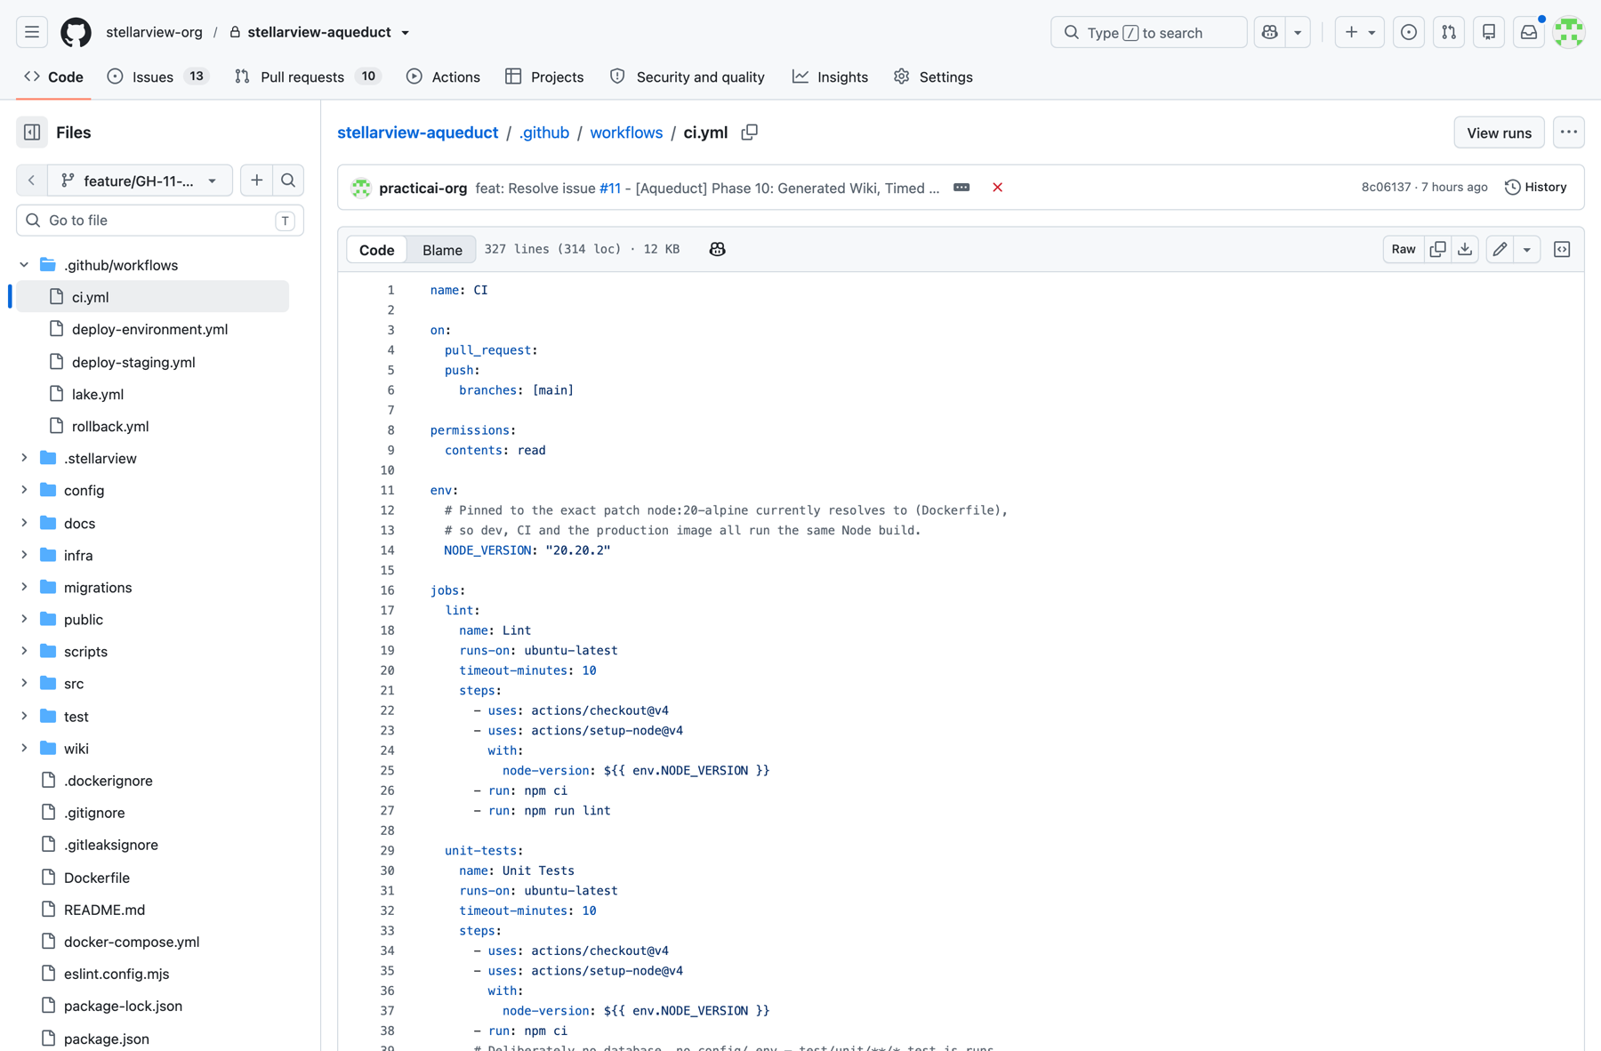Open the create new plus menu
Image resolution: width=1601 pixels, height=1051 pixels.
(x=1359, y=33)
